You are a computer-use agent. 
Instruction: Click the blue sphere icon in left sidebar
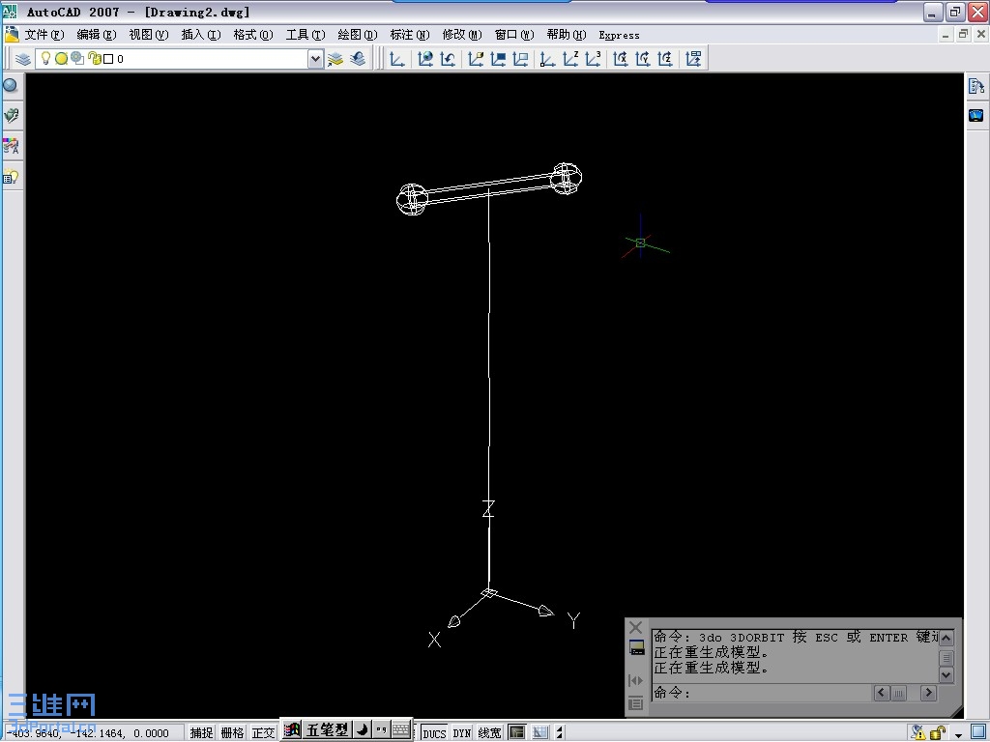coord(11,85)
